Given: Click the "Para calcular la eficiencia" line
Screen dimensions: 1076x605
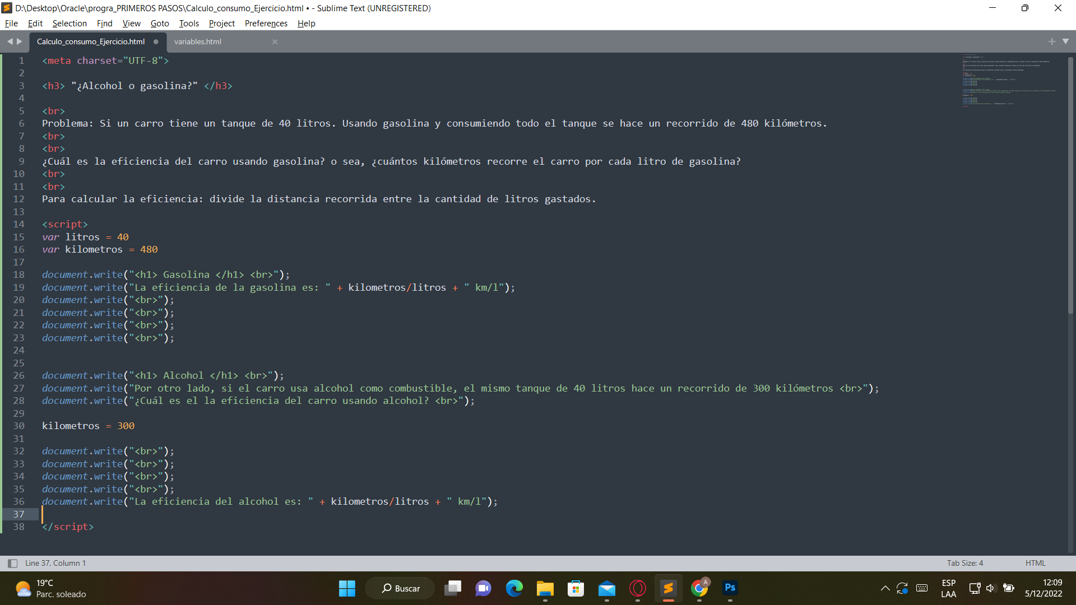Looking at the screenshot, I should [319, 199].
